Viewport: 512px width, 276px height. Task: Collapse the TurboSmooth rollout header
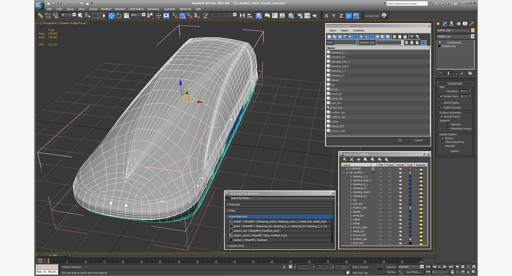point(455,83)
